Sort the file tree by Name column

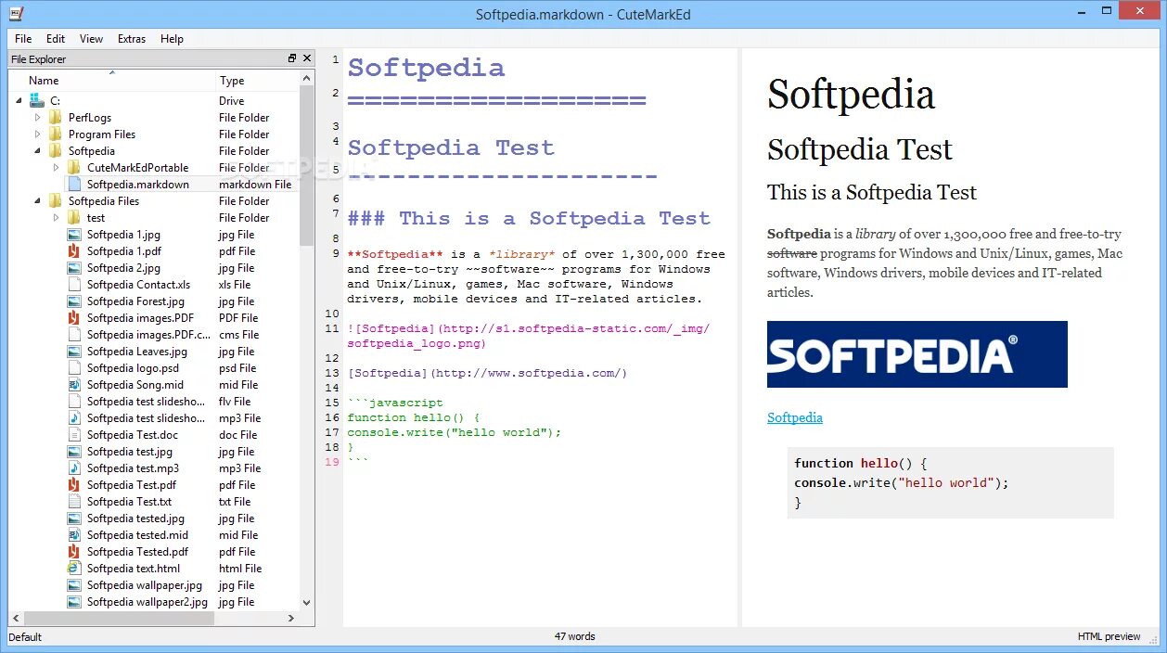(x=112, y=81)
